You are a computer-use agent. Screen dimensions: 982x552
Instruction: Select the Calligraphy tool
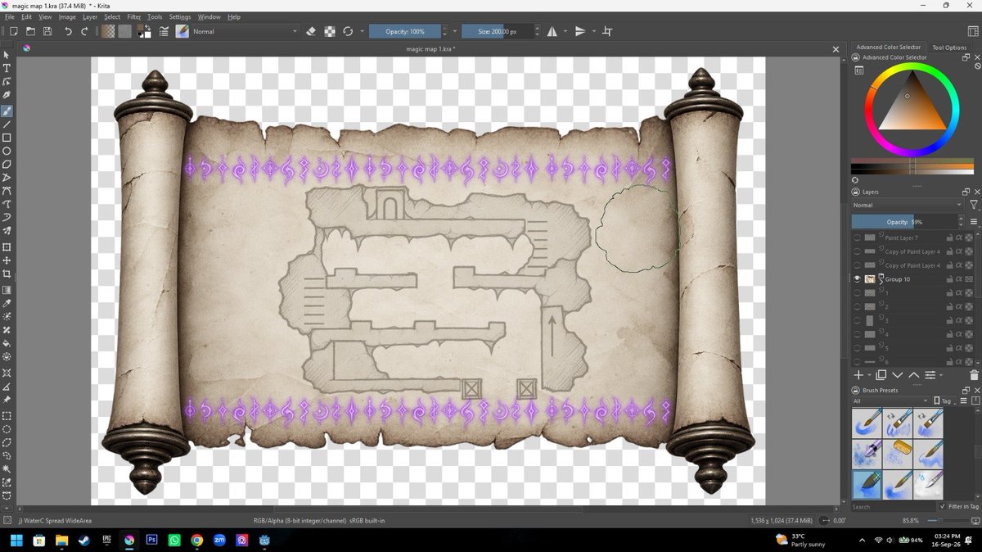coord(7,96)
